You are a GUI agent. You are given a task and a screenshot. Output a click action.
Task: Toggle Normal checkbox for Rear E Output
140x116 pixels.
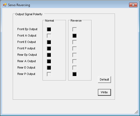click(49, 68)
